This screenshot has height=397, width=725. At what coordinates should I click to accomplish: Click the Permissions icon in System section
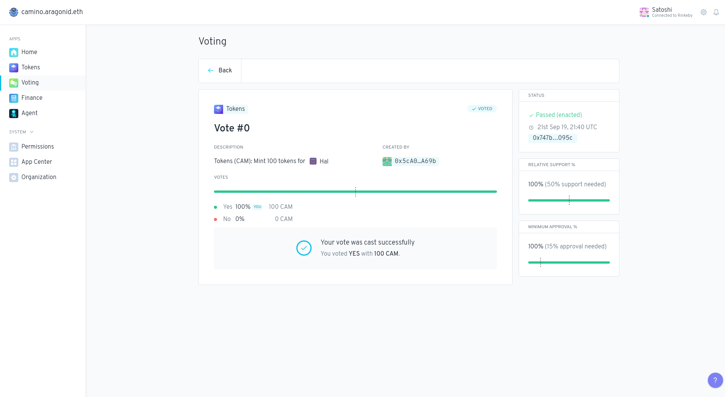pyautogui.click(x=14, y=147)
